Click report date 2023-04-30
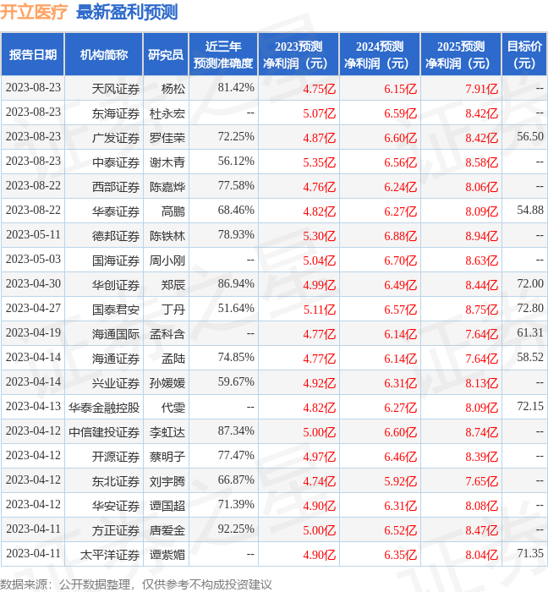The image size is (548, 592). coord(33,284)
